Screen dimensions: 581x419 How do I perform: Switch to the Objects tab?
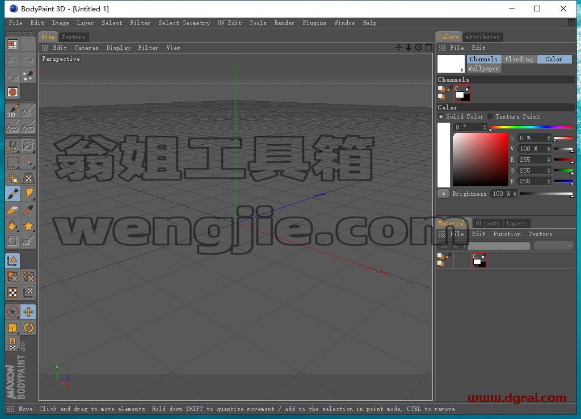pos(487,223)
